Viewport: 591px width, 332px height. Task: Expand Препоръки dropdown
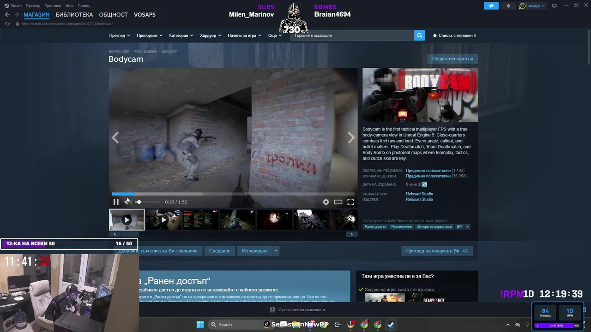click(150, 36)
